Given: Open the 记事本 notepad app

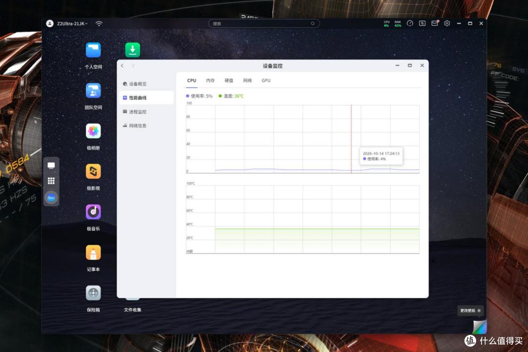Looking at the screenshot, I should (x=93, y=253).
